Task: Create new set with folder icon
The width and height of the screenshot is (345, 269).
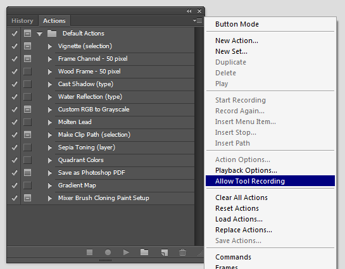Action: (144, 252)
